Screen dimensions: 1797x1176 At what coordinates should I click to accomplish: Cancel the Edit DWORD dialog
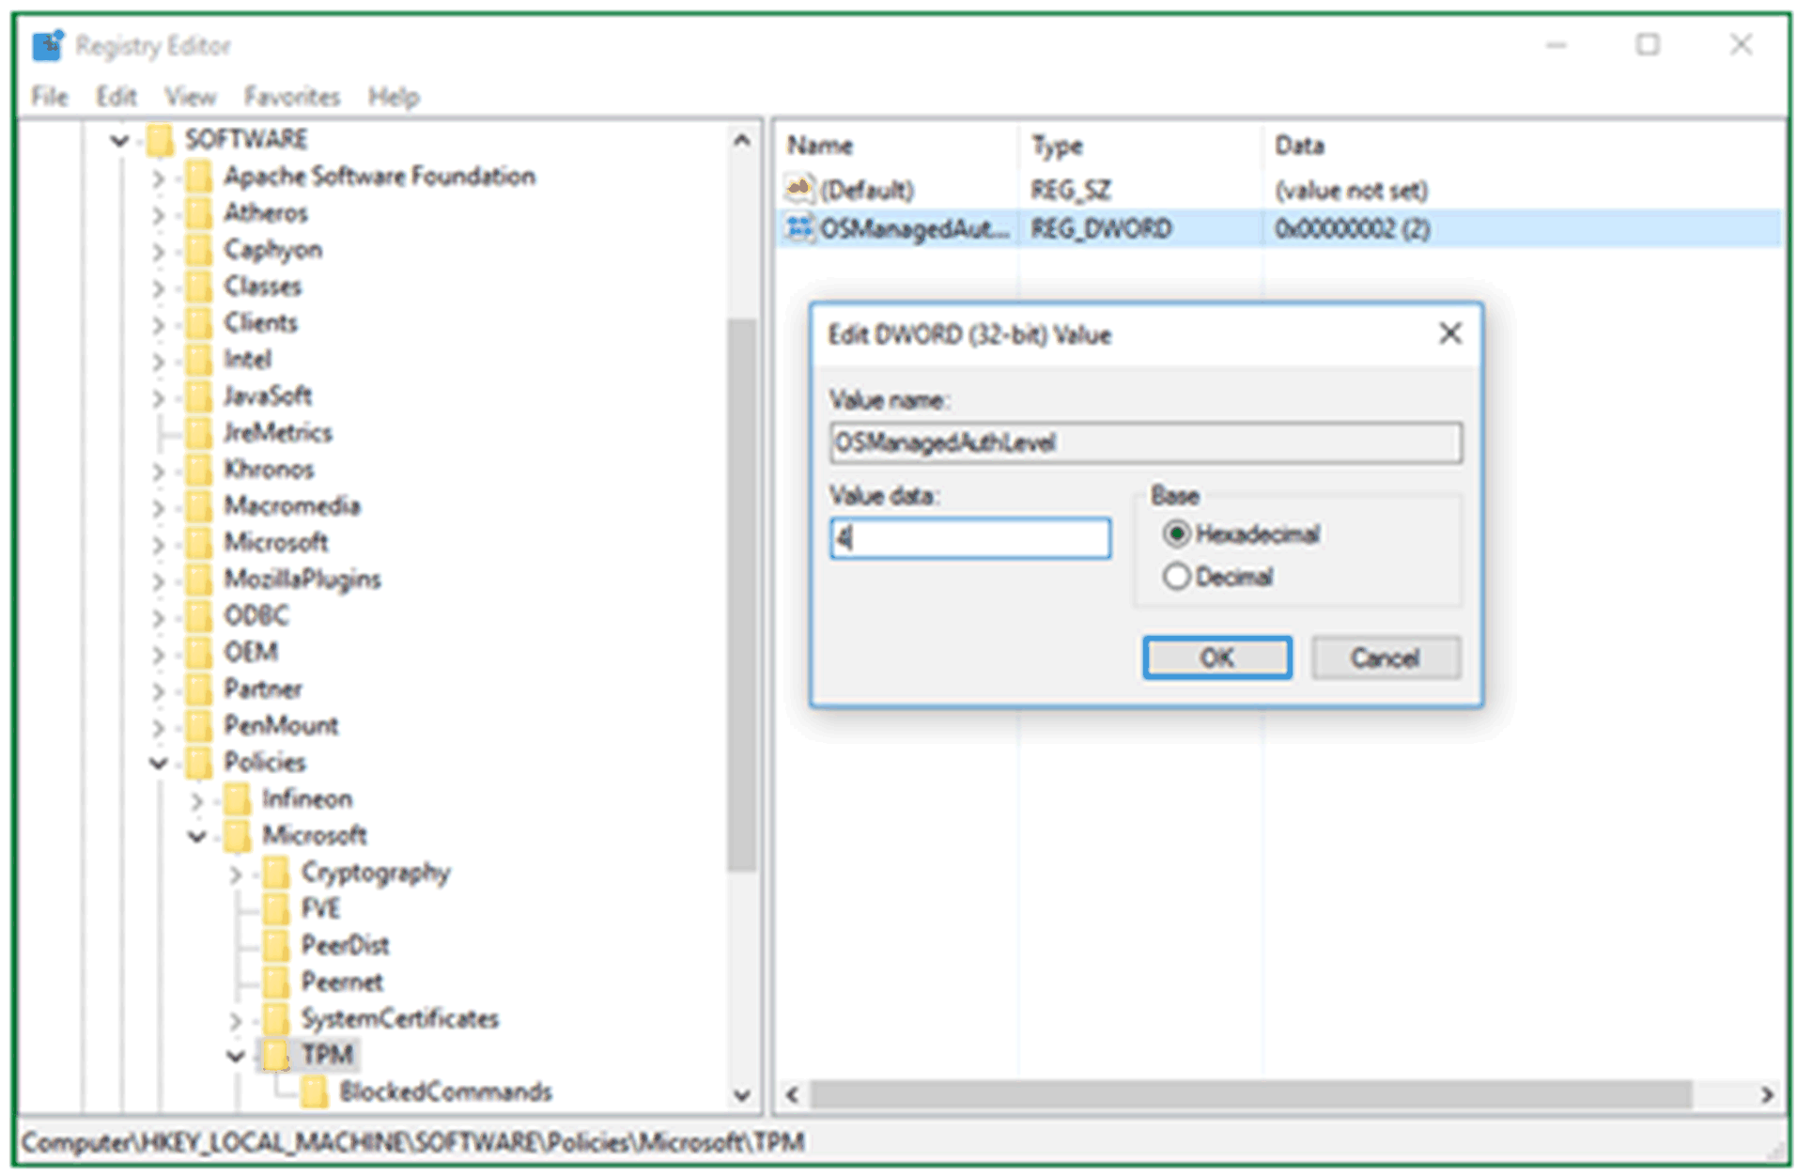click(1385, 658)
